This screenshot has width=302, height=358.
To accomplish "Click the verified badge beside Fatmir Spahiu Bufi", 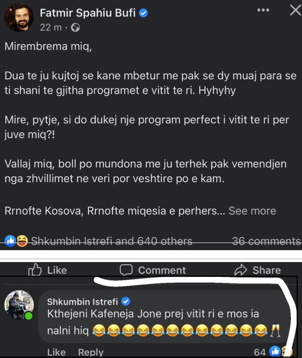I will tap(143, 13).
